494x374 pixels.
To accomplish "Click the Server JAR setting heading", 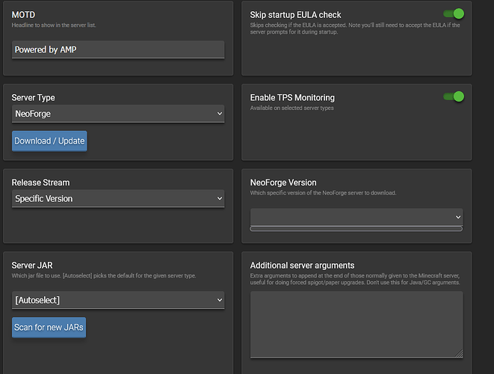I will tap(34, 266).
